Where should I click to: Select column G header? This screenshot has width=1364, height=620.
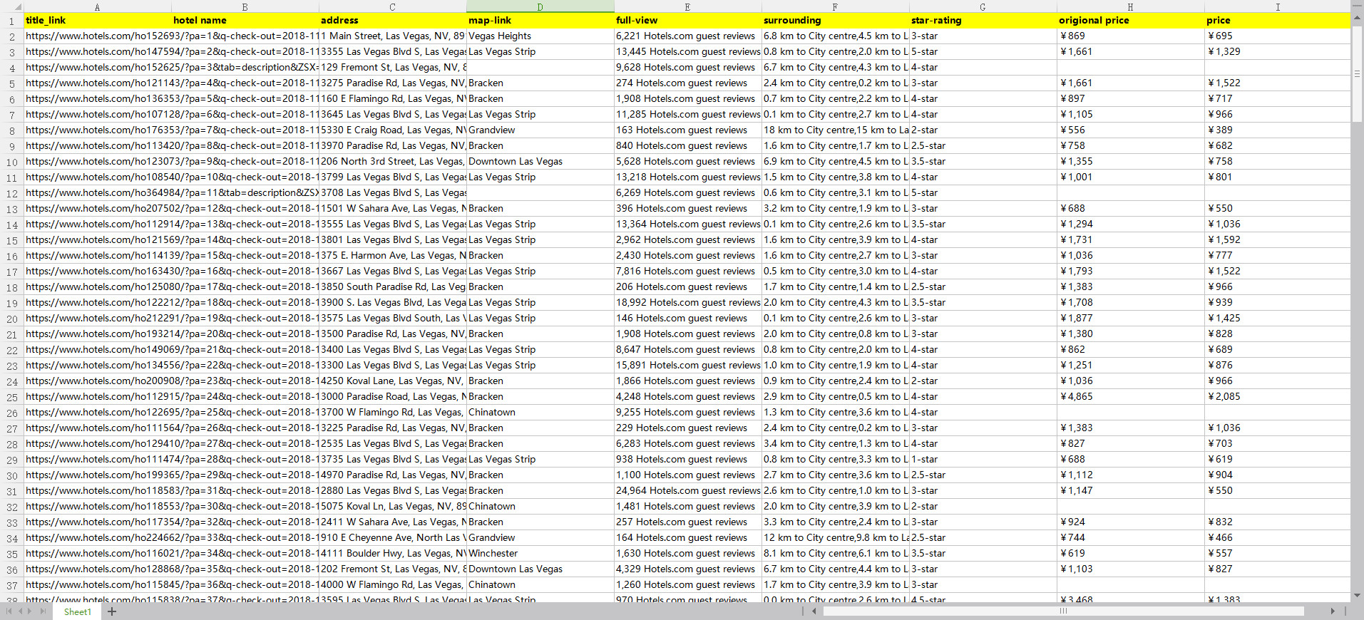click(x=983, y=6)
